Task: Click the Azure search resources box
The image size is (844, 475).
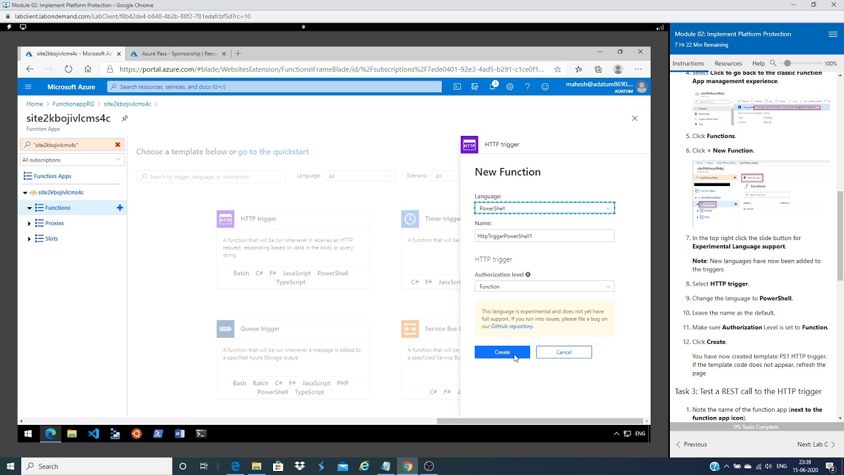Action: coord(274,86)
